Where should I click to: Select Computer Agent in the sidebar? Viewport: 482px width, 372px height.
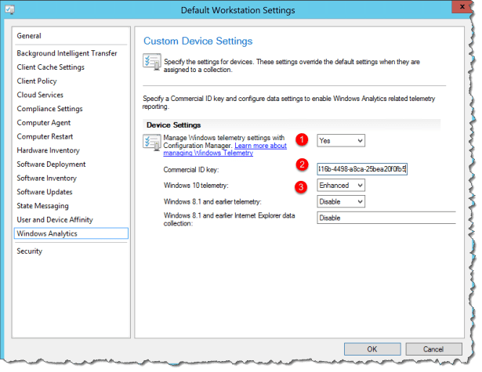coord(44,123)
